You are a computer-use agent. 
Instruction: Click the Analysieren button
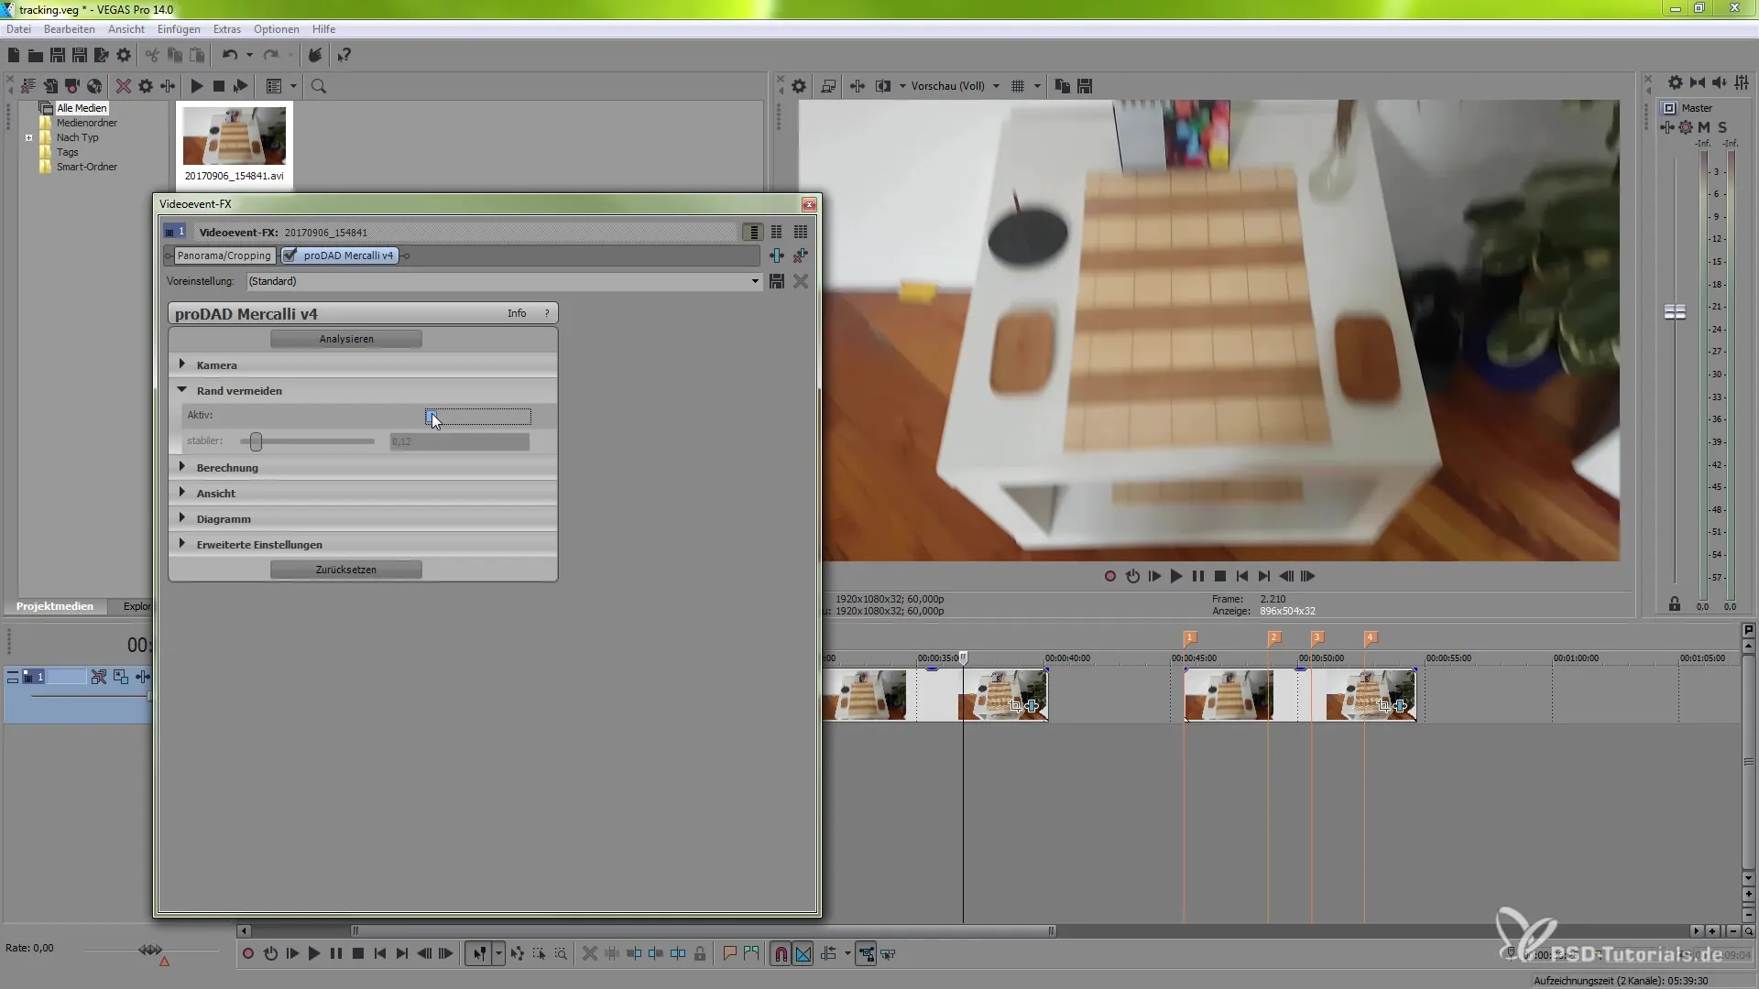pos(346,339)
